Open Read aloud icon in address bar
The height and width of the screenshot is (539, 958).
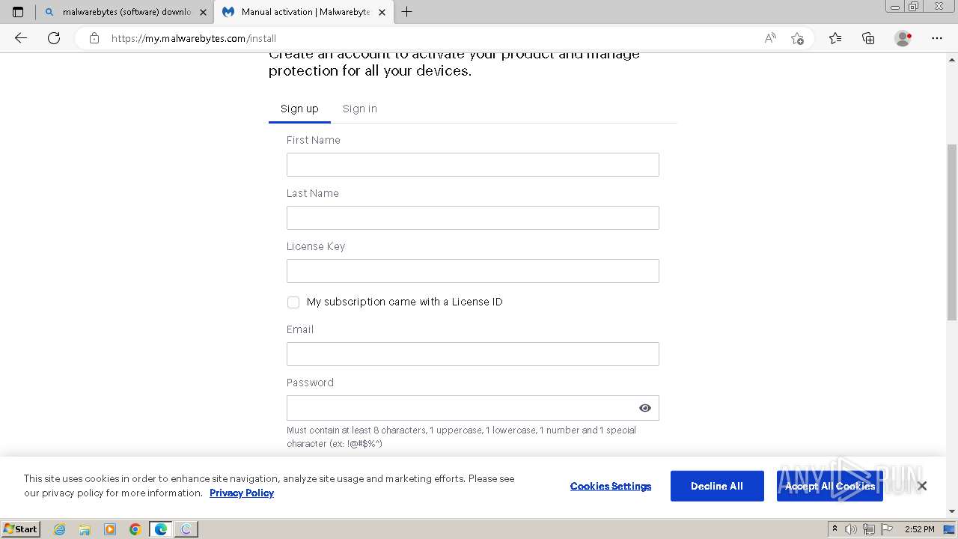(770, 38)
